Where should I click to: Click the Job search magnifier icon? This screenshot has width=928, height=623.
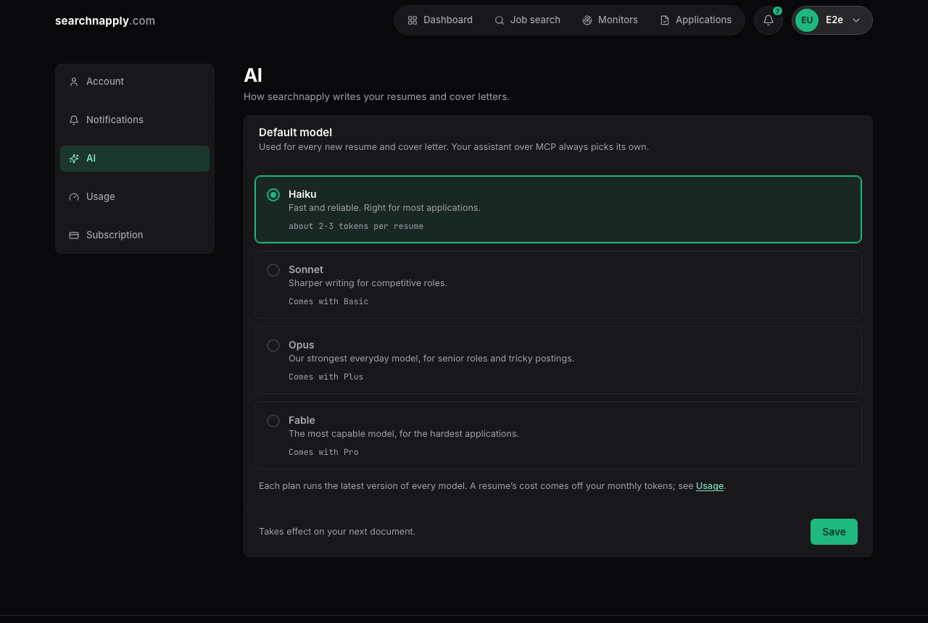click(x=500, y=20)
